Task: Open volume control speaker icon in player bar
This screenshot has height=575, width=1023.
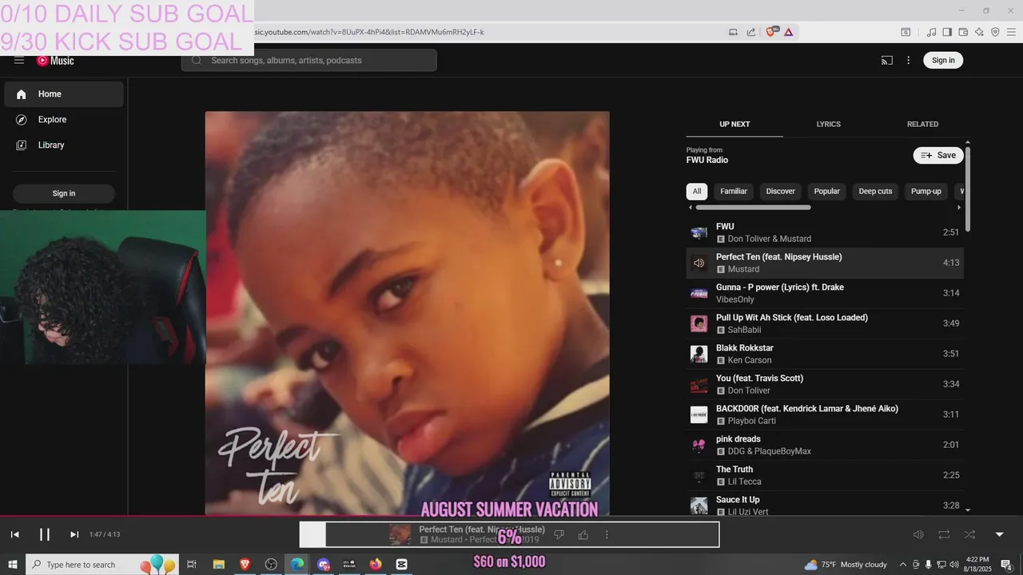Action: (x=918, y=534)
